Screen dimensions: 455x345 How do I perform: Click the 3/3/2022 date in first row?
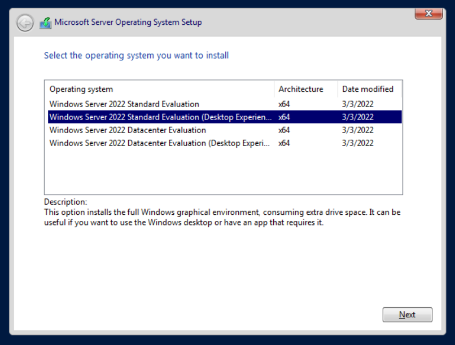point(358,104)
